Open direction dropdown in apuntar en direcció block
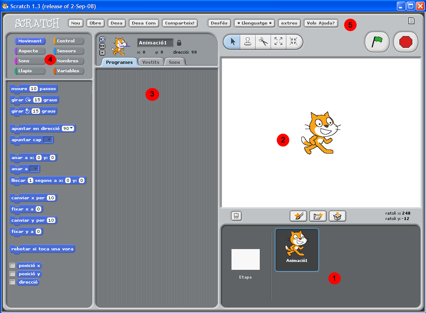The image size is (426, 313). pos(71,128)
